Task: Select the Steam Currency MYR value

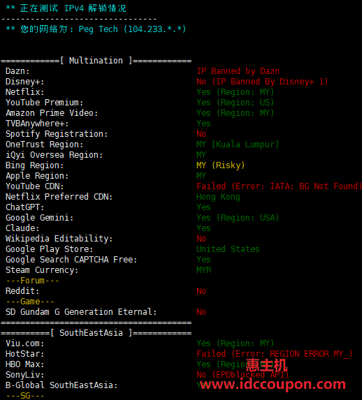Action: tap(204, 270)
